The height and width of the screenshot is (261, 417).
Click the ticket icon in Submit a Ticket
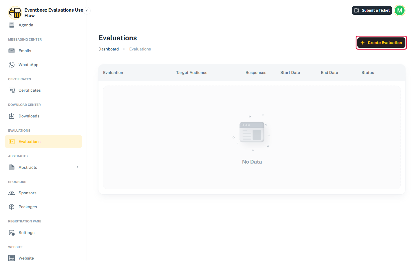(356, 10)
